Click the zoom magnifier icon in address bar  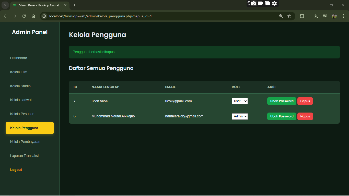coord(281,16)
